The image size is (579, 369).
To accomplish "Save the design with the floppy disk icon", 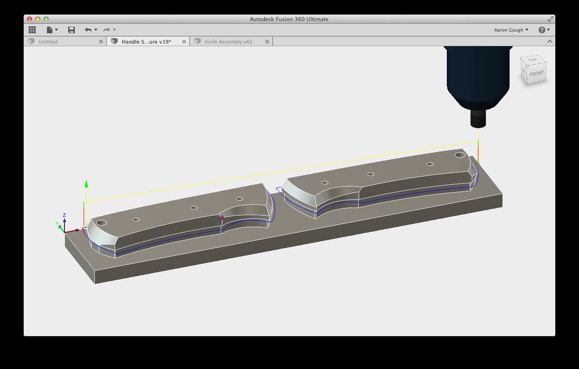I will [71, 30].
